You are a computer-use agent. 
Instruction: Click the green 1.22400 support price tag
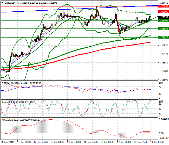(x=163, y=21)
